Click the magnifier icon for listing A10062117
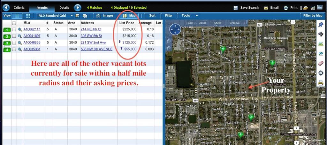 point(19,29)
